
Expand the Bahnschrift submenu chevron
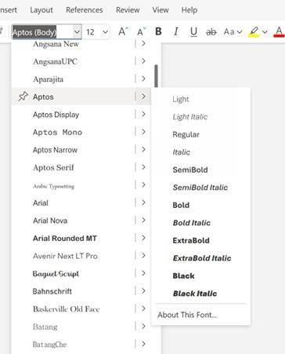[x=143, y=291]
